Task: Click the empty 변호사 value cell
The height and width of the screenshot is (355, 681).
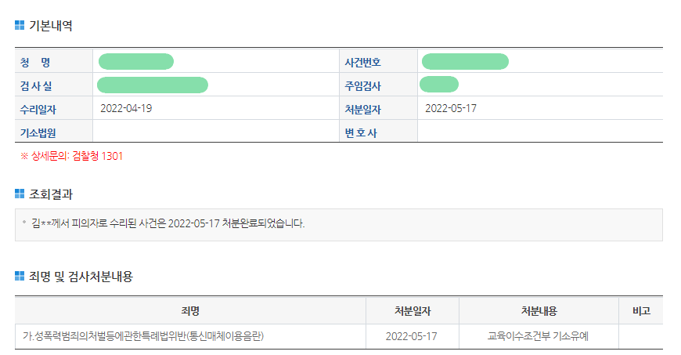Action: coord(540,132)
